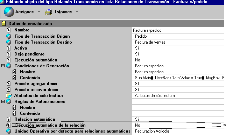Viewport: 226px width, 135px height.
Task: Toggle Ejecución automática de la relación value 'No'
Action: 178,125
